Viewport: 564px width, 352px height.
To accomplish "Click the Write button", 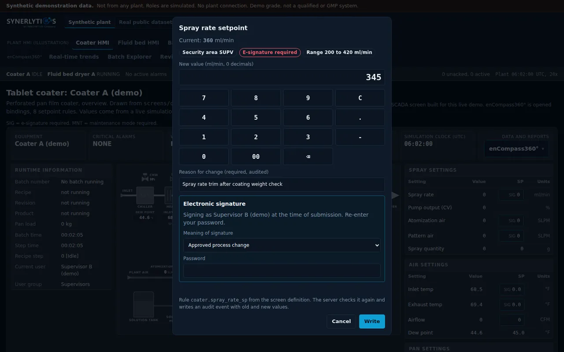I will [x=372, y=321].
